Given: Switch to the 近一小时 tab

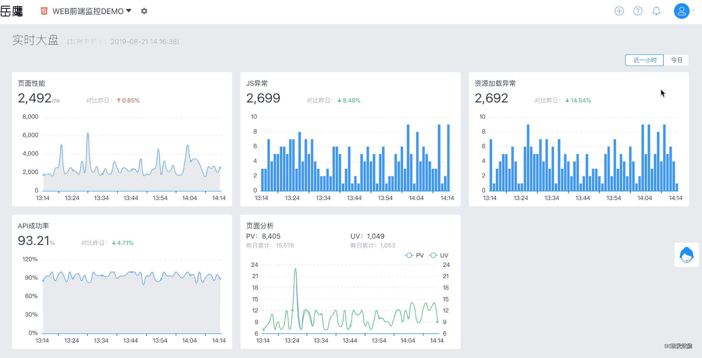Looking at the screenshot, I should point(644,60).
